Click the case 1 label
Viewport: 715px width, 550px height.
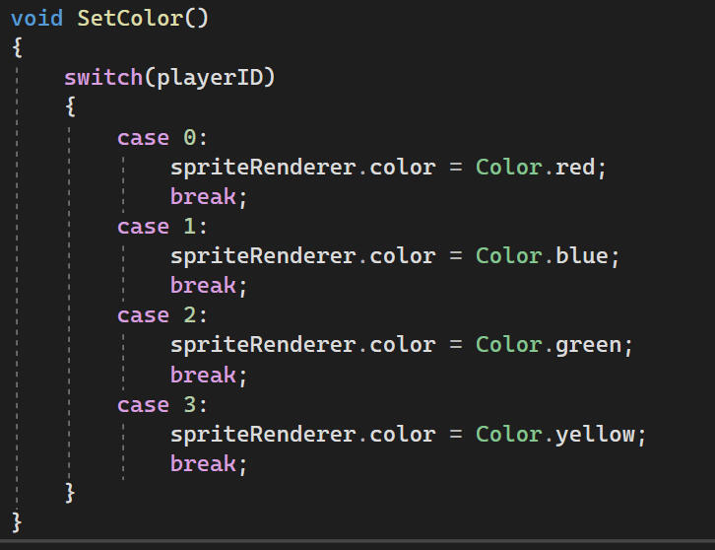pyautogui.click(x=157, y=227)
